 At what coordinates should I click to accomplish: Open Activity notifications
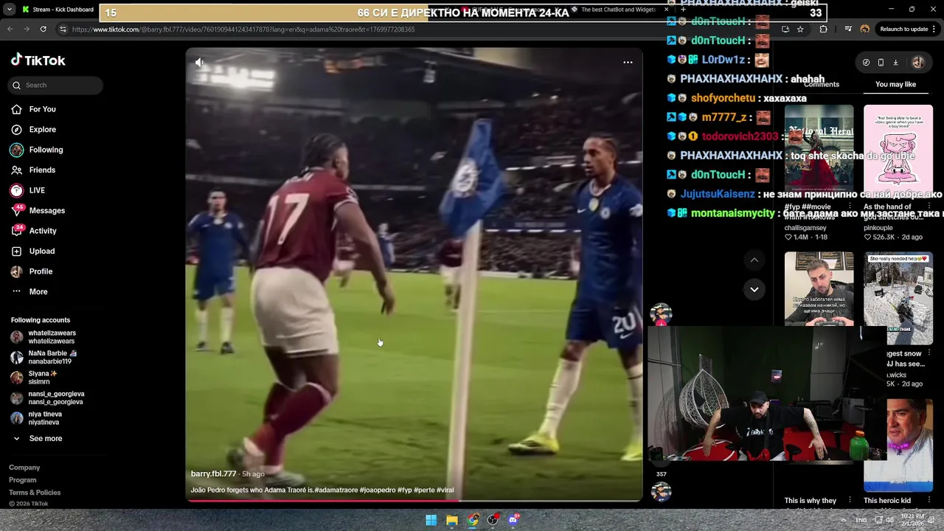pyautogui.click(x=43, y=231)
